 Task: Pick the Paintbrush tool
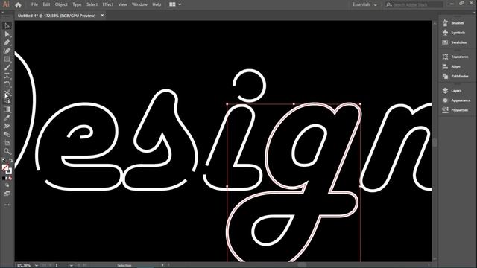[7, 68]
